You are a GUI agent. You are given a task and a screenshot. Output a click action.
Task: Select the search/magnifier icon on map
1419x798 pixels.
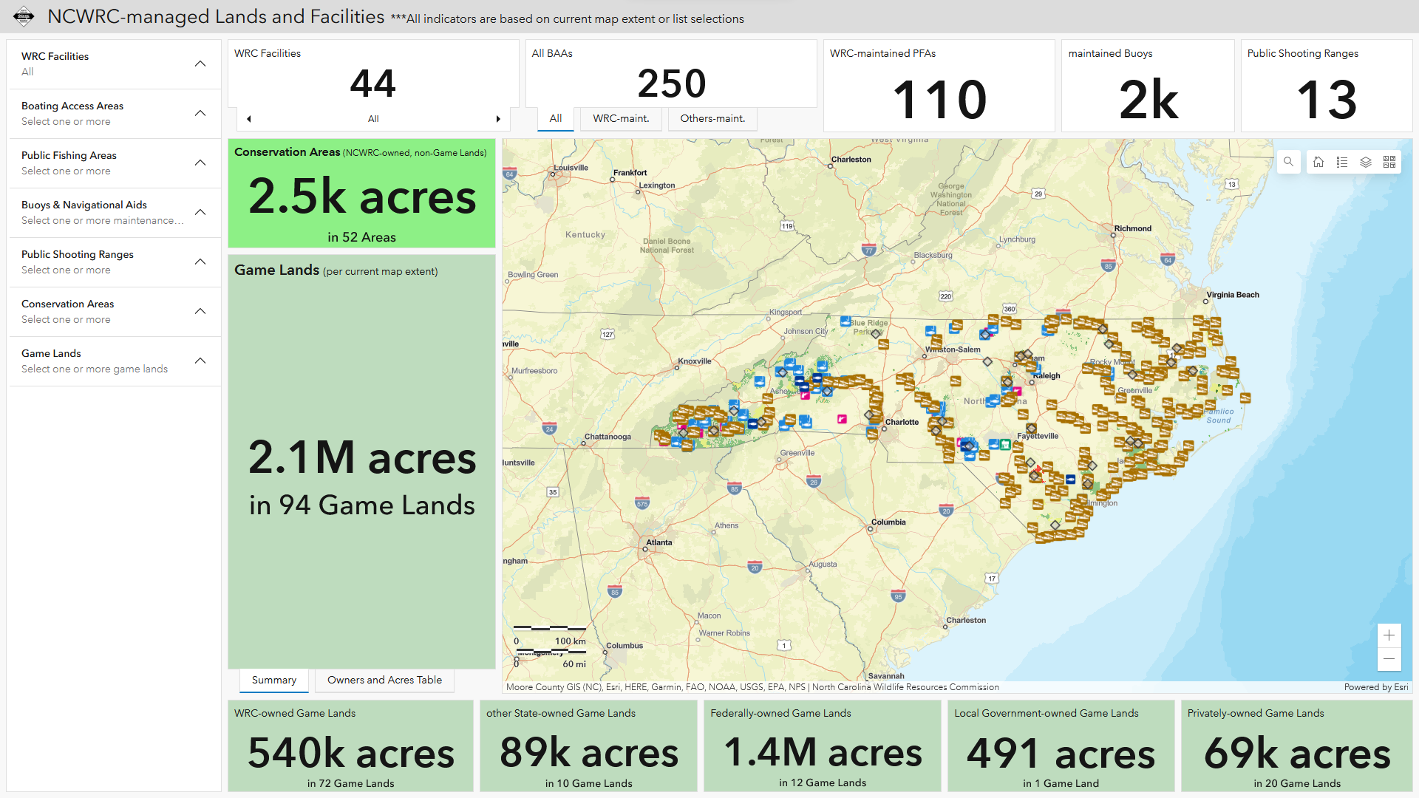point(1290,163)
